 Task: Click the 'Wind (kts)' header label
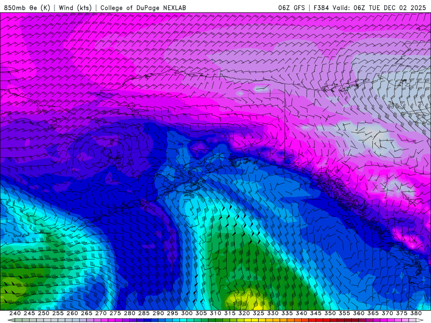pos(75,8)
